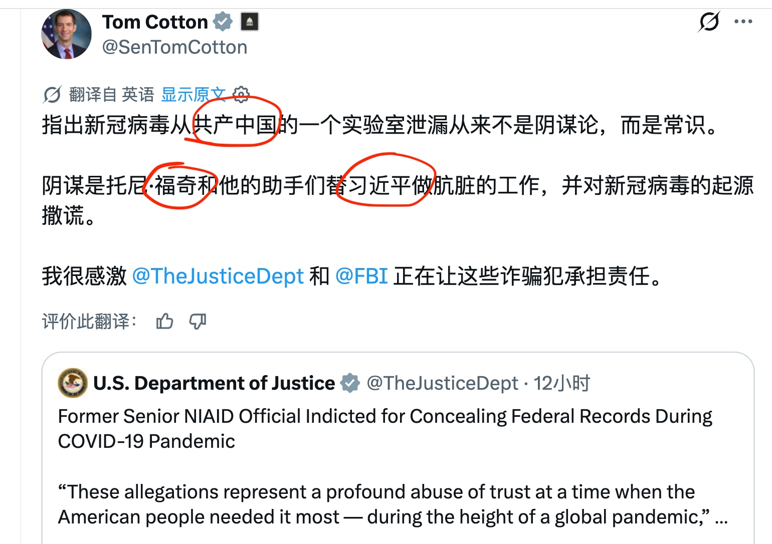The height and width of the screenshot is (544, 772).
Task: Open the @TheJusticeDept mention link
Action: [x=218, y=276]
